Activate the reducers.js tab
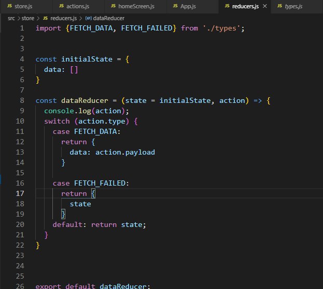The image size is (323, 289). [x=245, y=6]
